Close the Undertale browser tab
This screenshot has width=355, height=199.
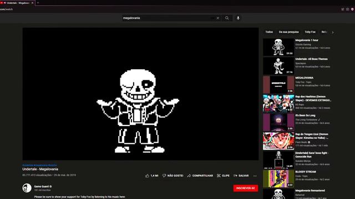[32, 3]
